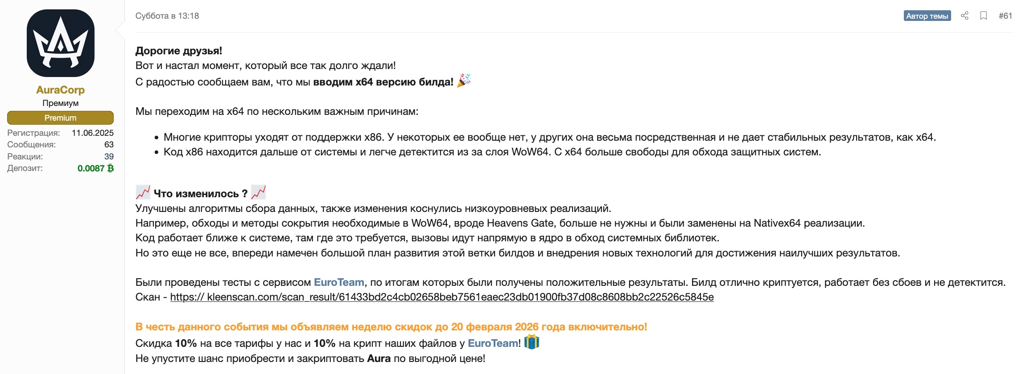Screen dimensions: 1022x374
Task: Click the chart emoji after "Что изменилось ?"
Action: 259,192
